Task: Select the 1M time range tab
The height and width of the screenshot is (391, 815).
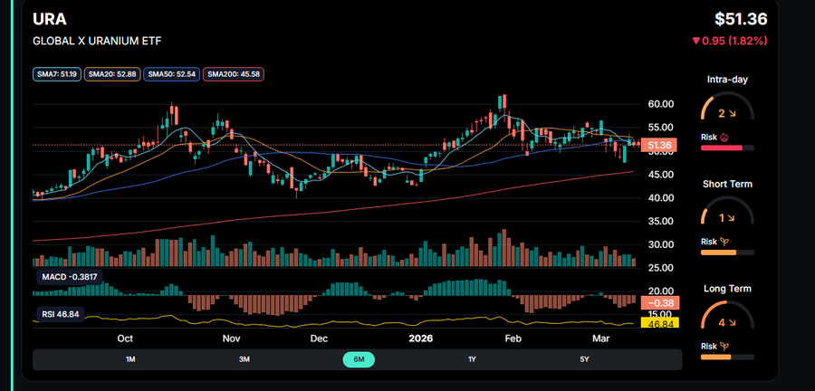Action: [130, 359]
